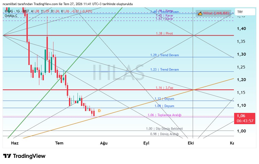259x164 pixels.
Task: Select the '1.00 | Dip Dönüş Beklenti' label
Action: point(164,129)
